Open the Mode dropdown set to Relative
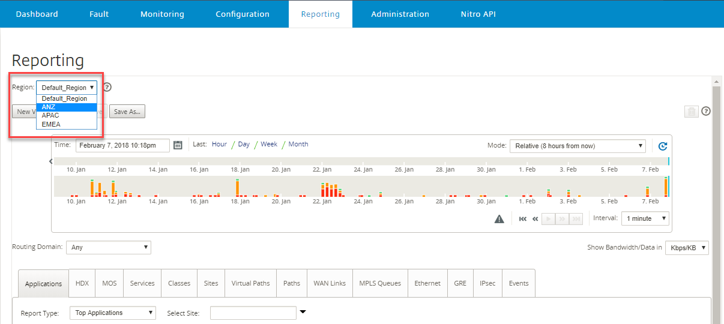Image resolution: width=724 pixels, height=324 pixels. [578, 146]
